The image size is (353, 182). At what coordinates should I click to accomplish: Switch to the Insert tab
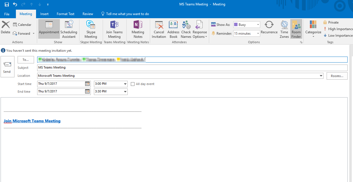pos(44,14)
